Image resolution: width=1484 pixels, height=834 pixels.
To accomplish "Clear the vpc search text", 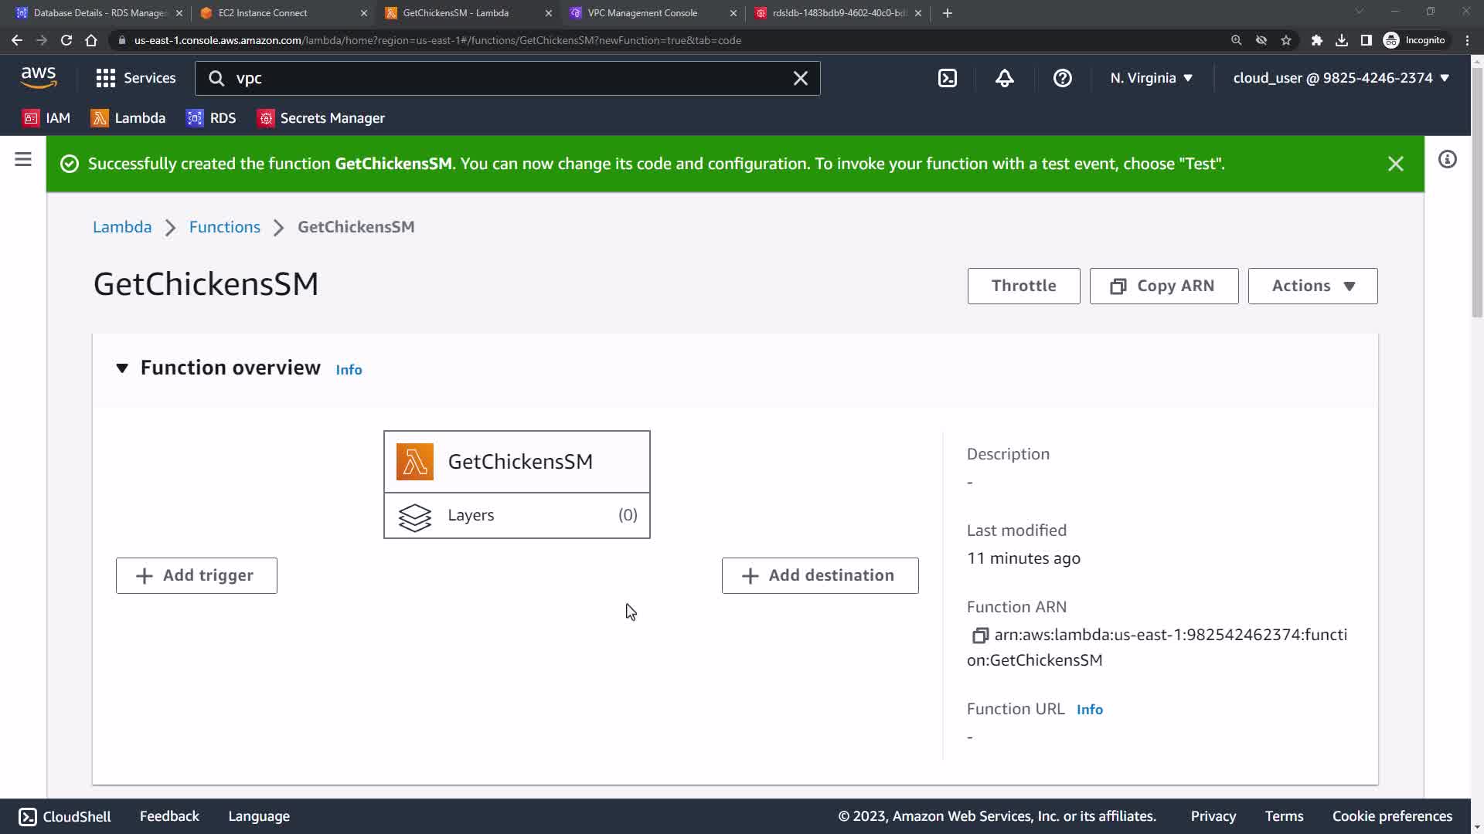I will pos(800,78).
